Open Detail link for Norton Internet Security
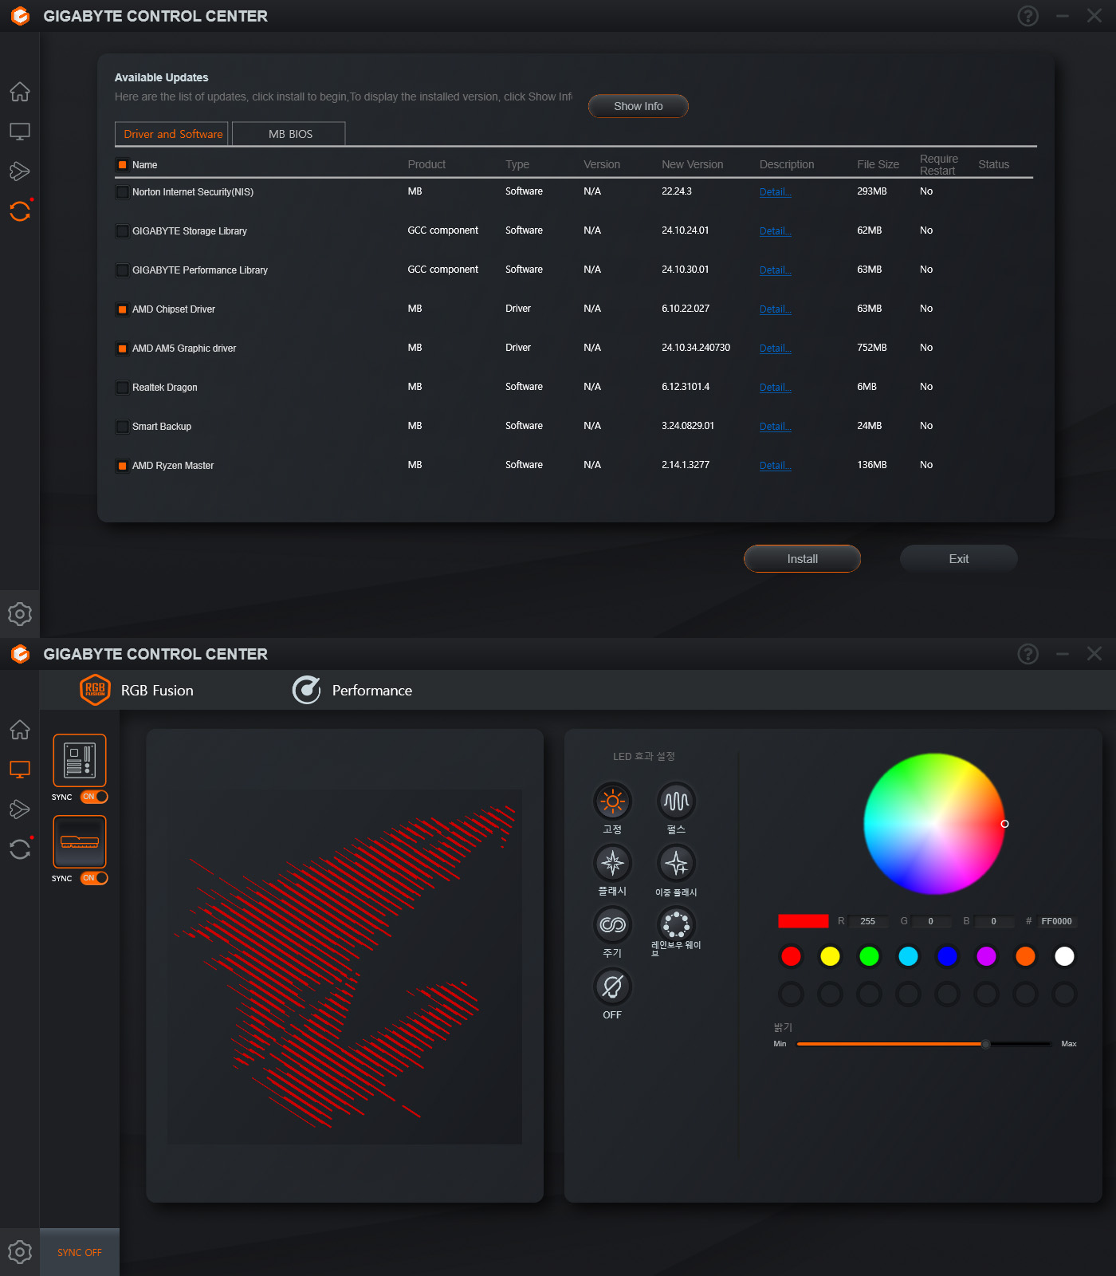 coord(775,192)
